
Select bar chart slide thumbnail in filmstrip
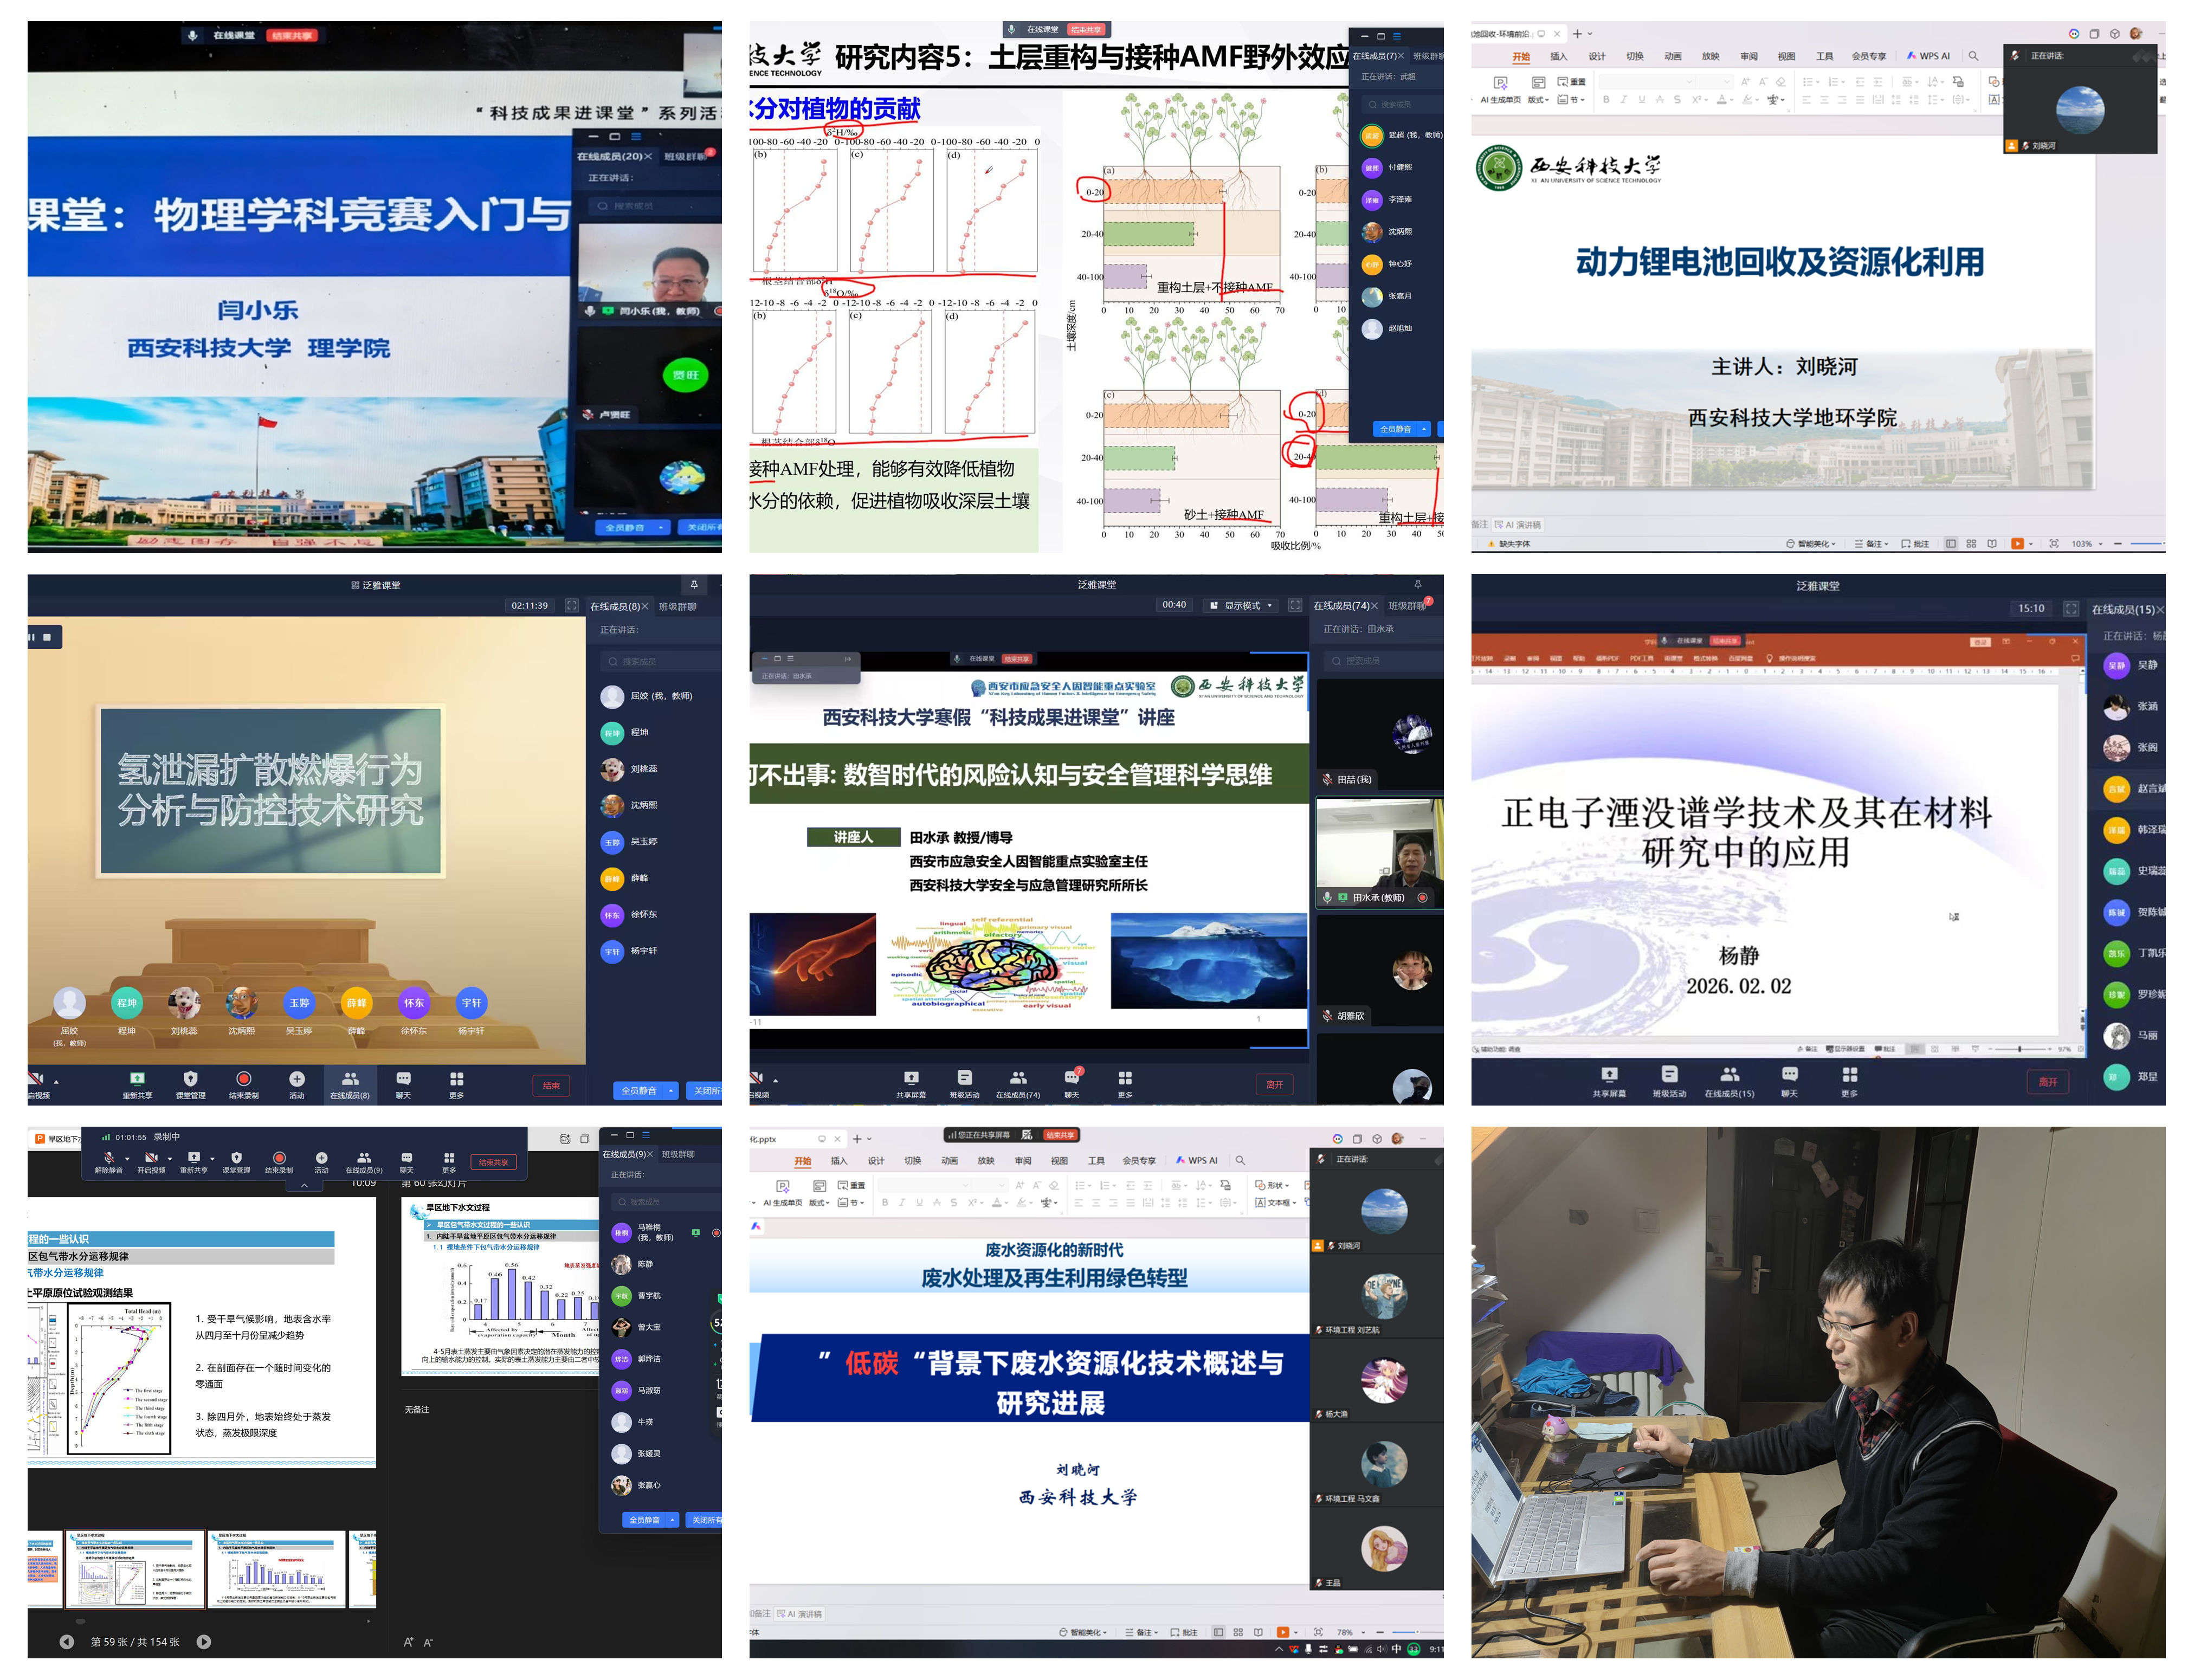277,1570
